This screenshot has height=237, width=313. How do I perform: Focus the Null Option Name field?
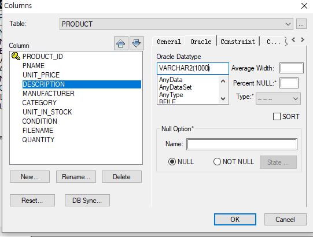tap(242, 145)
